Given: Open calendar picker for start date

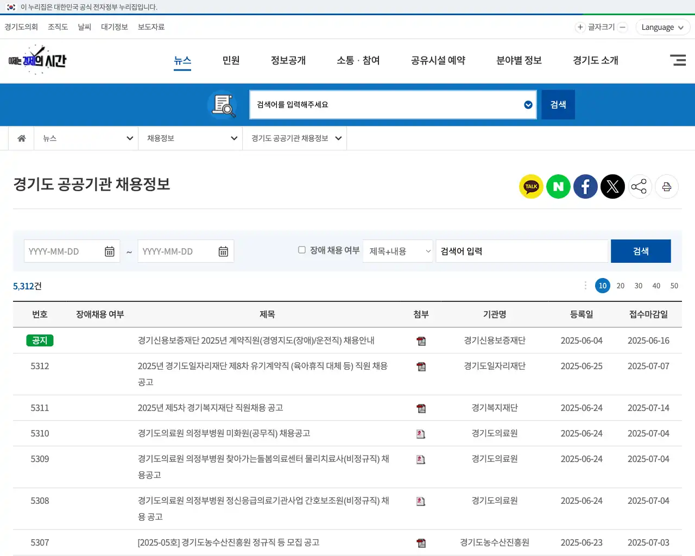Looking at the screenshot, I should tap(110, 251).
